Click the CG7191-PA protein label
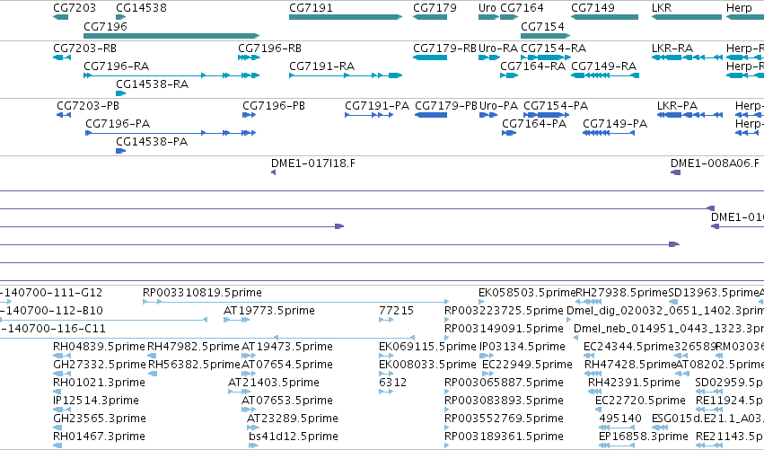Screen dimensions: 764x450 pyautogui.click(x=377, y=106)
